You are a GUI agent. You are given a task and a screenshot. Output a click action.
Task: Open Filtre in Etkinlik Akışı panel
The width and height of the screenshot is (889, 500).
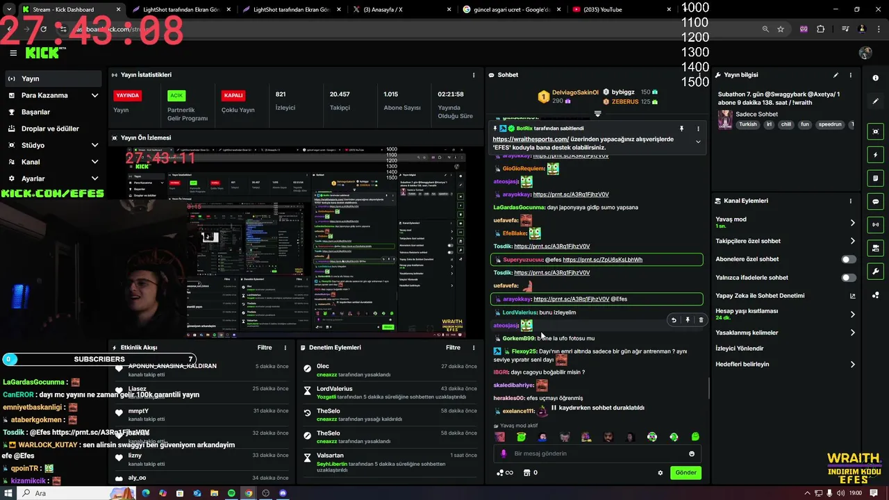point(265,347)
